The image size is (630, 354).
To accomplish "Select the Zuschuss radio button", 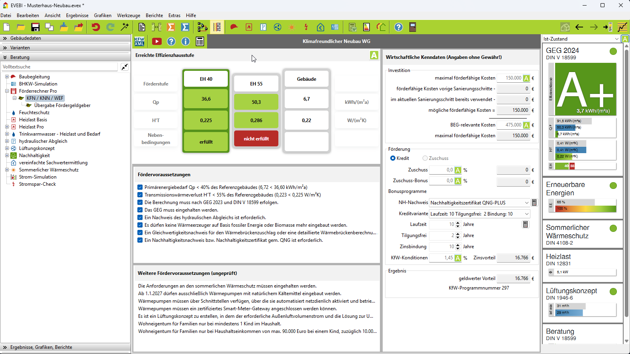I will click(425, 158).
